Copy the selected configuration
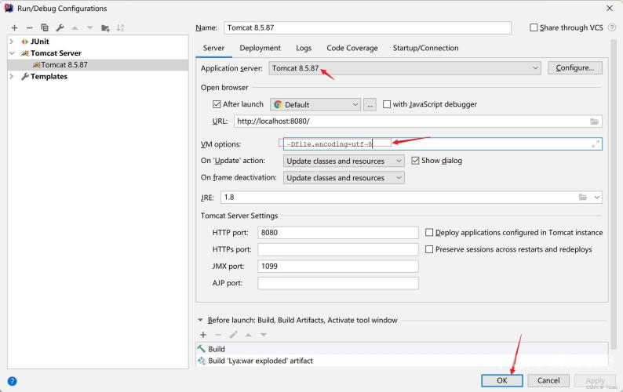The image size is (623, 392). tap(45, 27)
